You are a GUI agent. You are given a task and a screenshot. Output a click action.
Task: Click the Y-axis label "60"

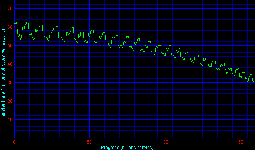9,27
